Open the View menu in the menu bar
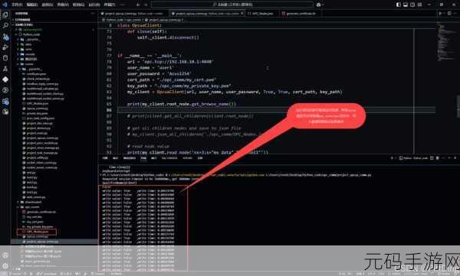 63,5
